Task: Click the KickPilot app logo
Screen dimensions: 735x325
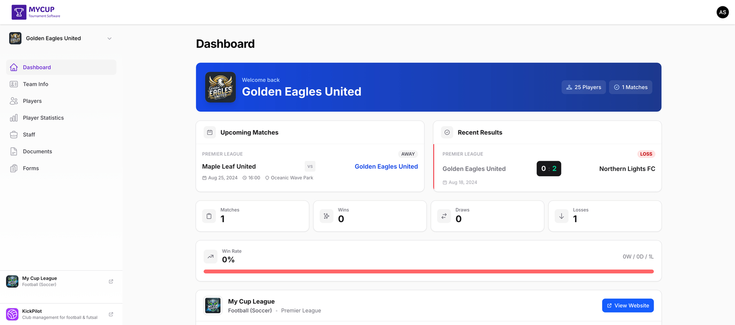Action: 12,314
